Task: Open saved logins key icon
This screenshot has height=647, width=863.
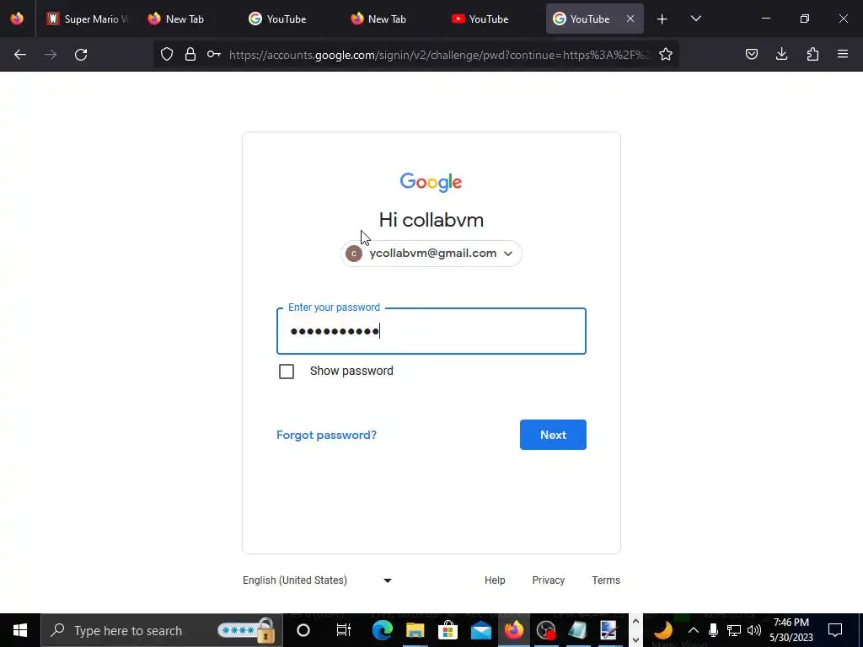Action: 213,54
